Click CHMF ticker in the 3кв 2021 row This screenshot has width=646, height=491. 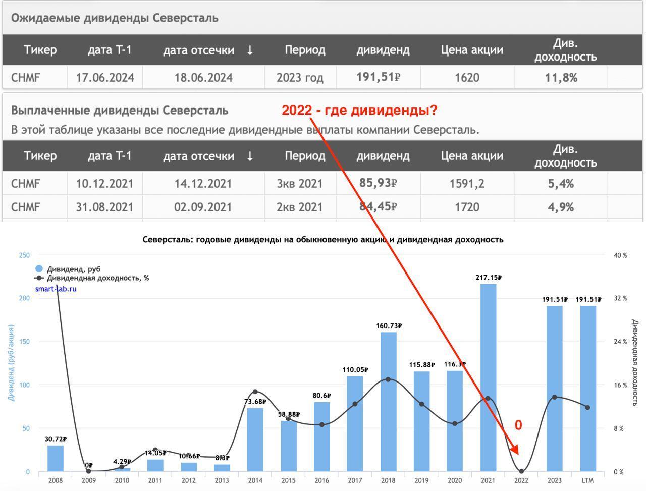(25, 183)
